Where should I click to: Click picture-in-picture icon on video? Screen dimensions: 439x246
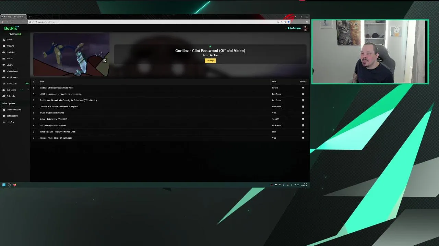pyautogui.click(x=105, y=61)
